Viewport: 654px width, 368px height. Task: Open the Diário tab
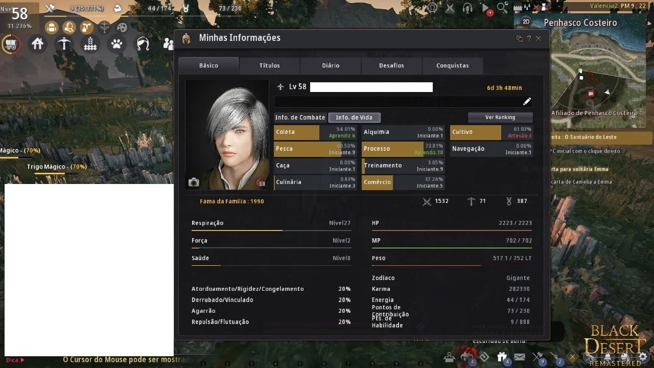click(331, 65)
